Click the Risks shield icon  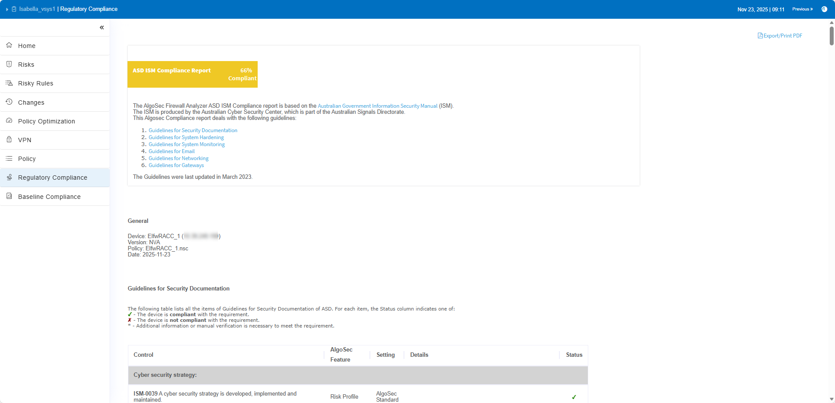(9, 64)
